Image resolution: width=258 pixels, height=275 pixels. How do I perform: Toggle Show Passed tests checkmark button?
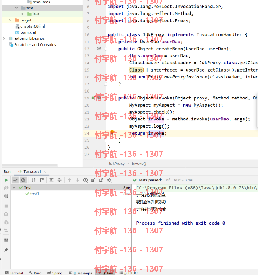click(x=15, y=180)
